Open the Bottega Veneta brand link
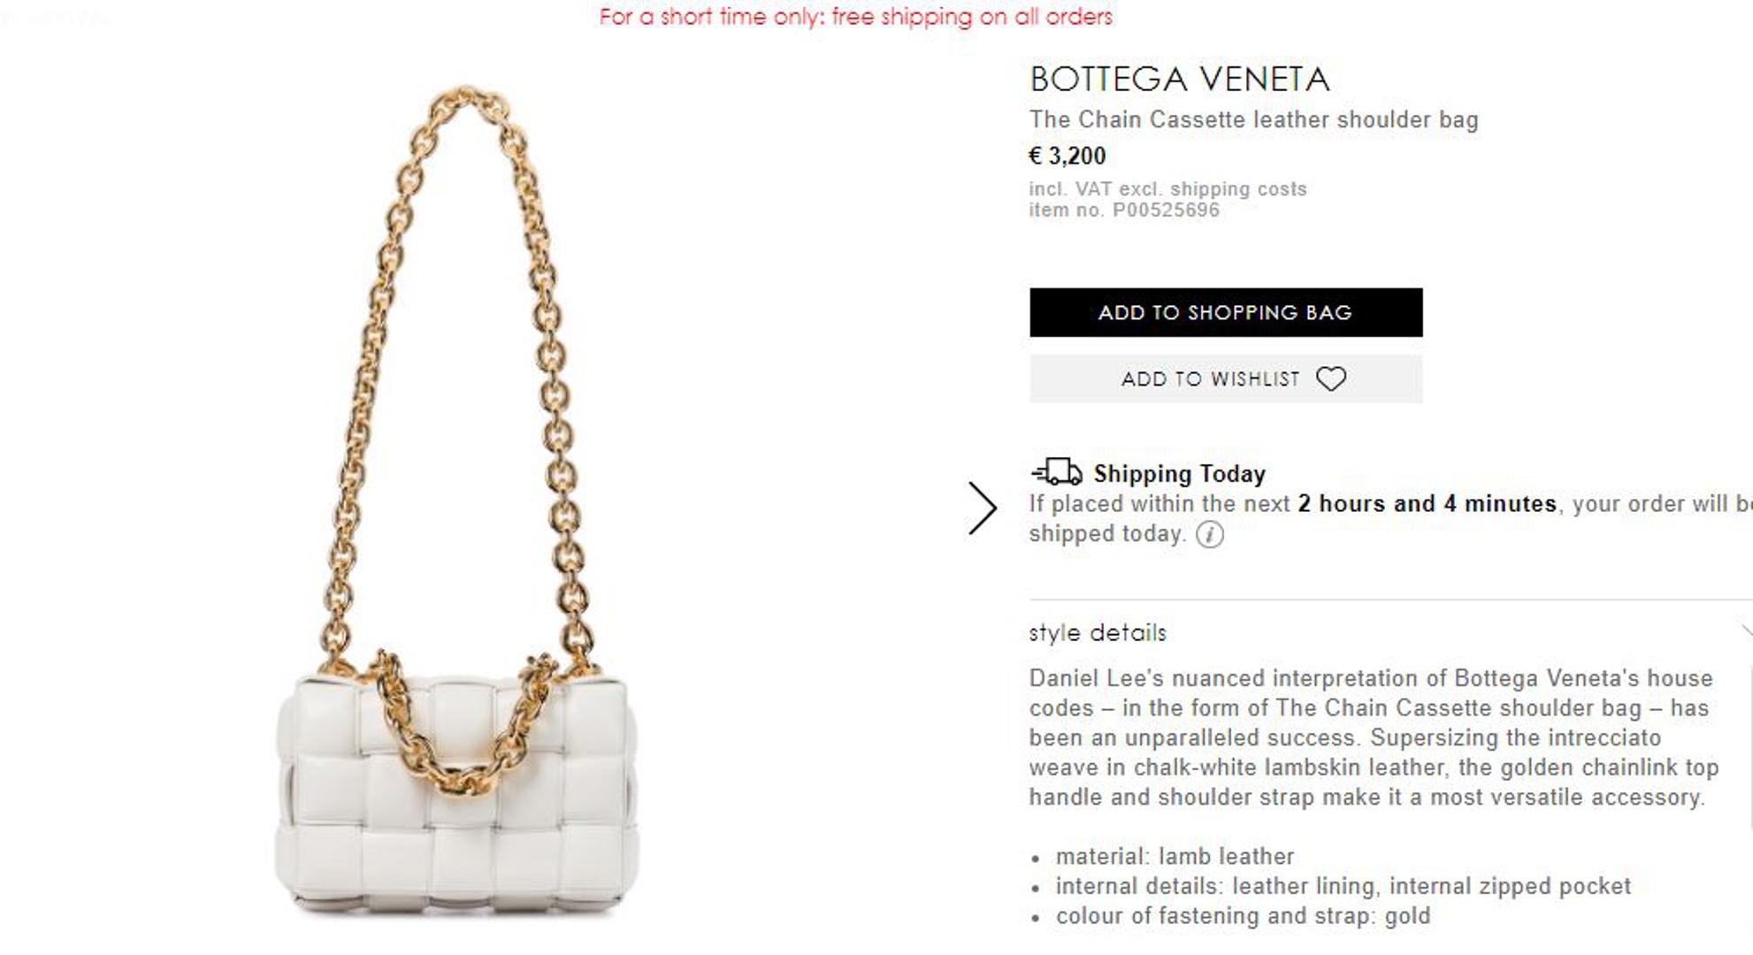The width and height of the screenshot is (1753, 955). point(1179,80)
